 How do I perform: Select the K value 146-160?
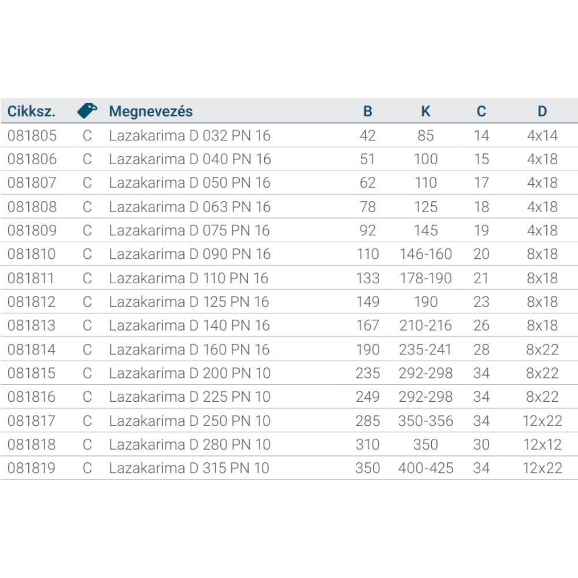[425, 254]
